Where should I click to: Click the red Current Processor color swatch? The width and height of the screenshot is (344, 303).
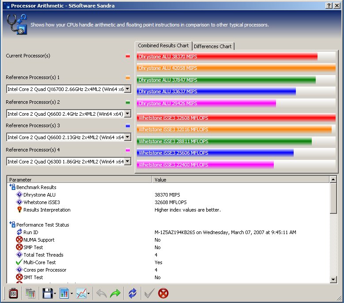tap(128, 56)
